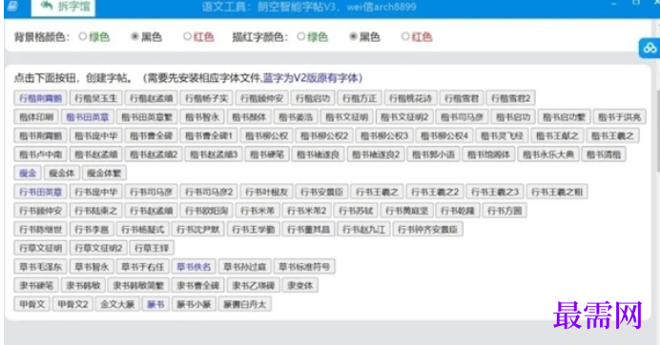Choose 楷书永乐大典 font
Image resolution: width=660 pixels, height=345 pixels.
(548, 154)
